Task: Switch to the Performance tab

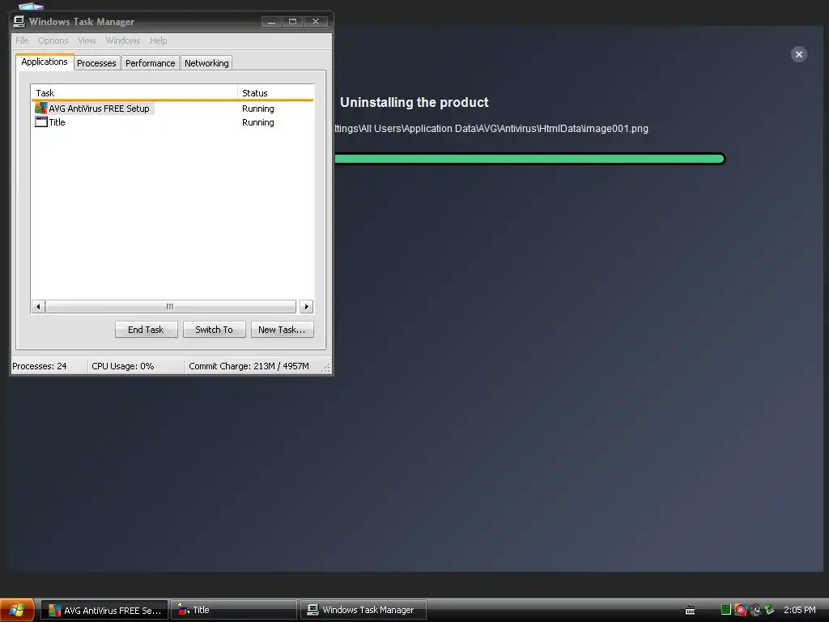Action: click(x=150, y=63)
